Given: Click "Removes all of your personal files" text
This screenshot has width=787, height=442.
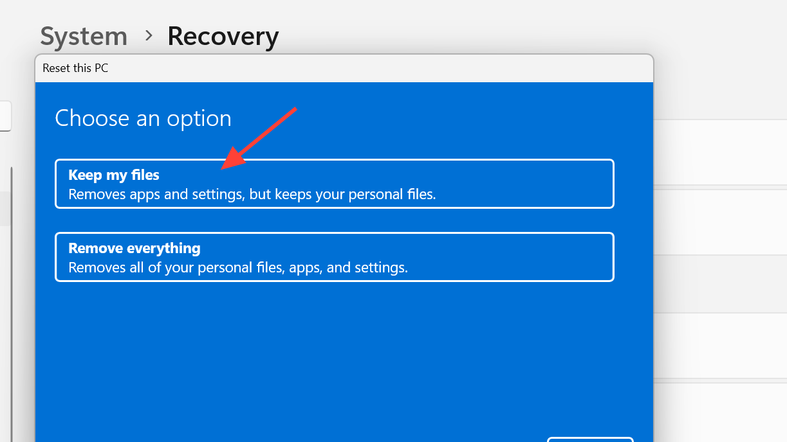Looking at the screenshot, I should pyautogui.click(x=238, y=267).
